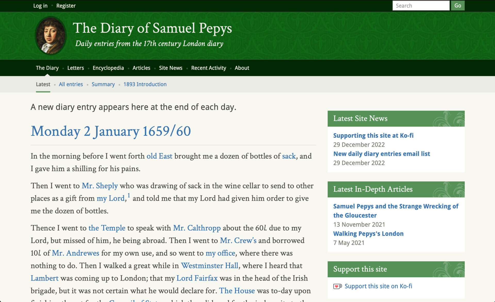Open Site News nav item
This screenshot has height=302, width=495.
click(x=171, y=68)
